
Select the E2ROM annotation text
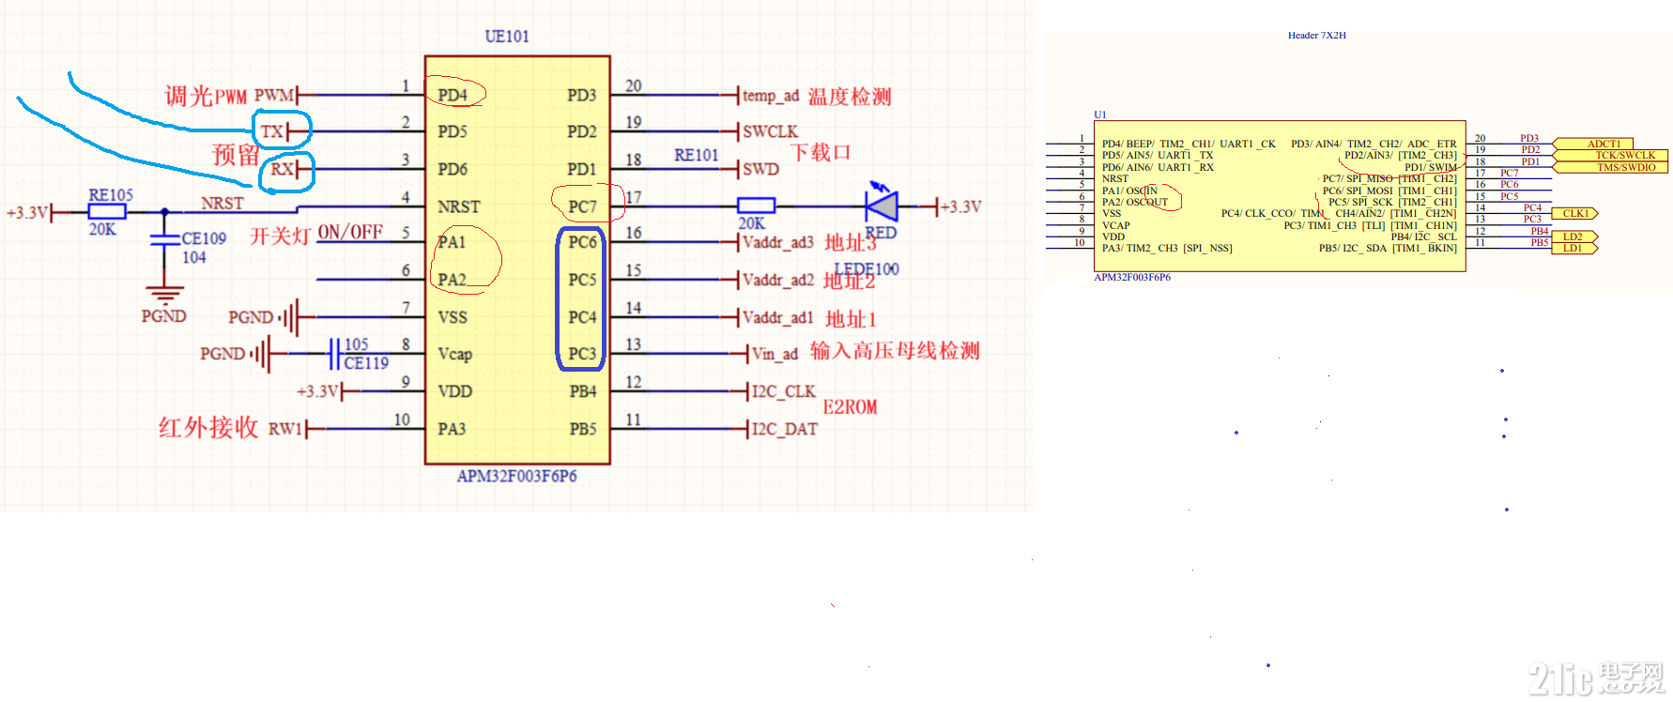[850, 407]
